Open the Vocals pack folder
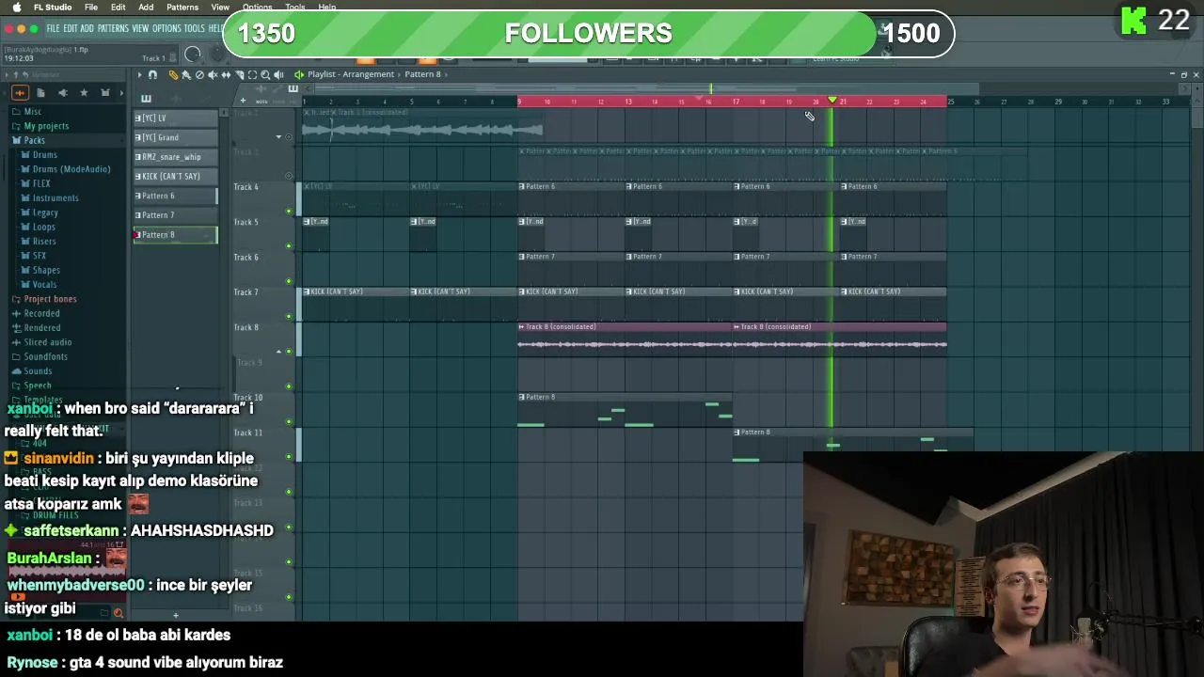Viewport: 1204px width, 677px height. tap(44, 284)
